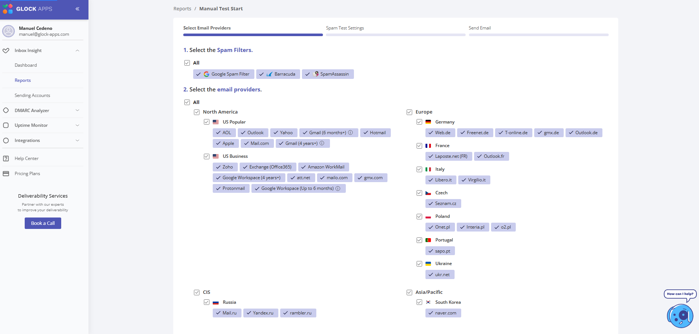Viewport: 699px width, 334px height.
Task: Switch to Send Email step
Action: 480,28
